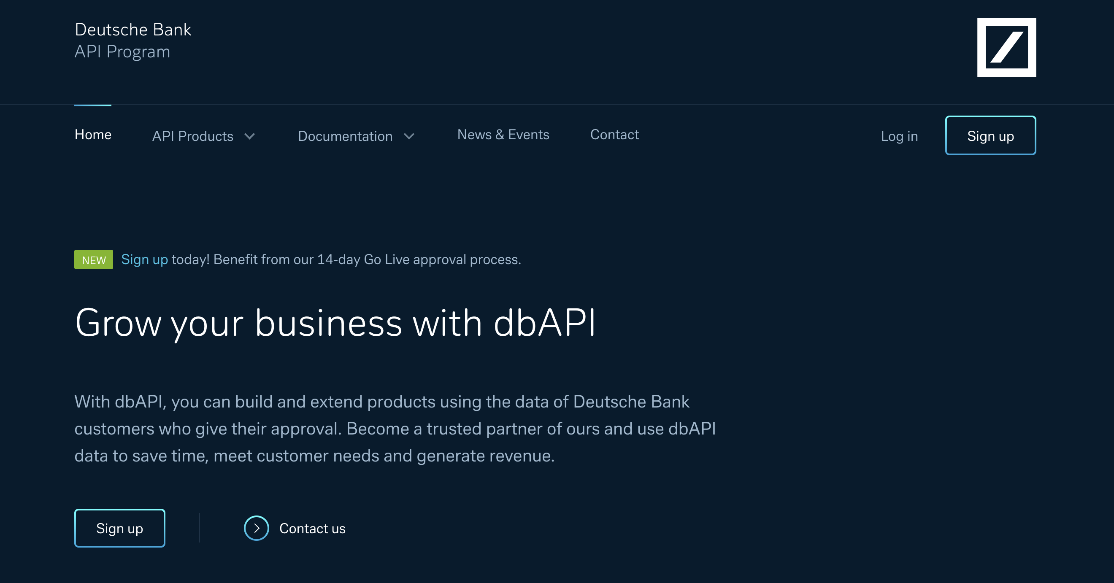Expand the Documentation chevron
This screenshot has height=583, width=1114.
[x=409, y=136]
